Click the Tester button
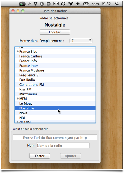Image resolution: width=124 pixels, height=173 pixels. (40, 156)
